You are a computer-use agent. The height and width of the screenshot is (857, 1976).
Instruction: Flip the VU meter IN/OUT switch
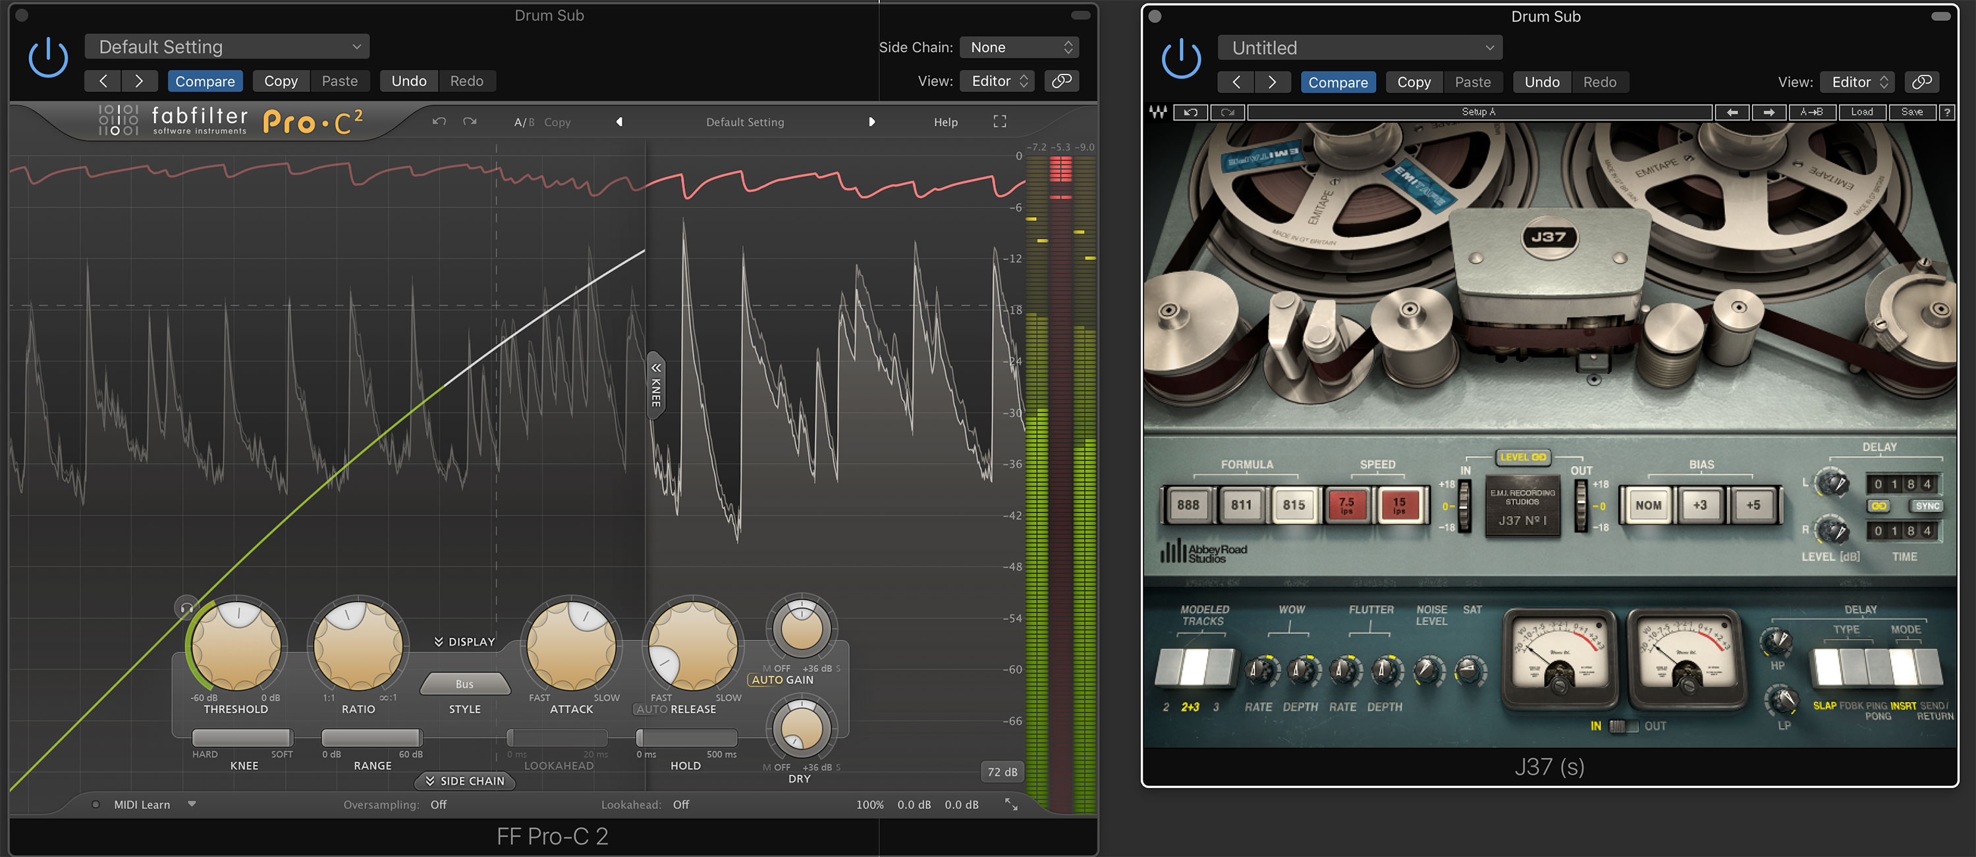1623,725
